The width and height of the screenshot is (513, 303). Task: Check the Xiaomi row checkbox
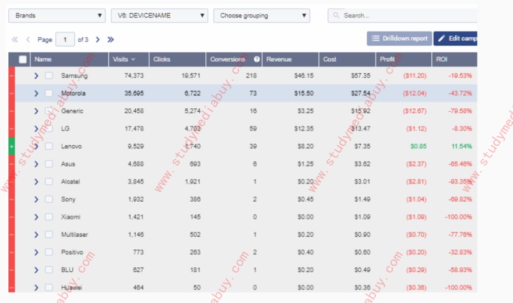49,217
